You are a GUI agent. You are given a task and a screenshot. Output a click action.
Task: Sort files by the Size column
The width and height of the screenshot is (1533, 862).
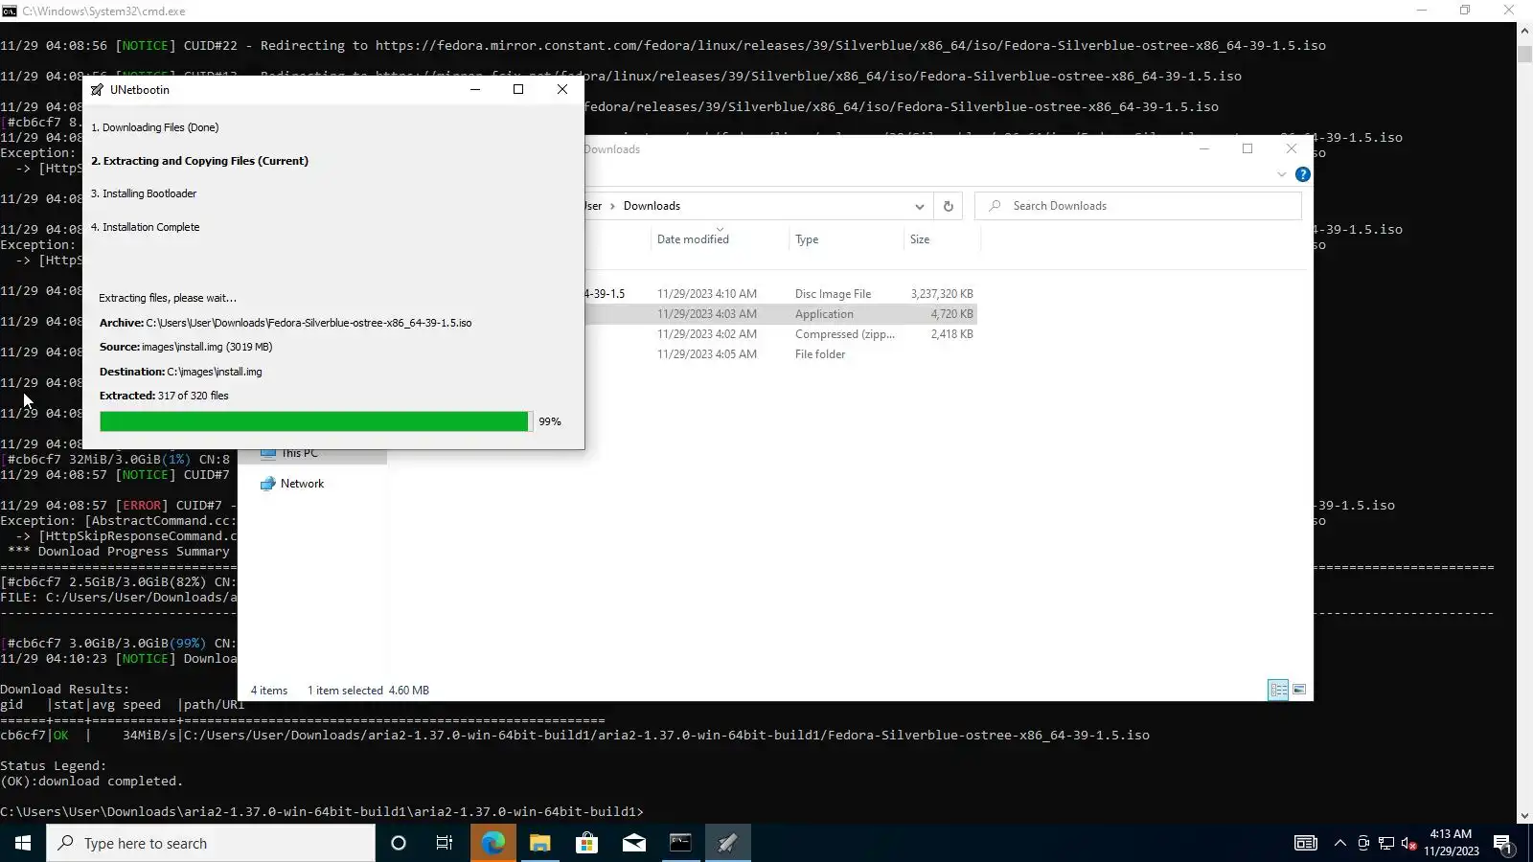click(x=920, y=239)
